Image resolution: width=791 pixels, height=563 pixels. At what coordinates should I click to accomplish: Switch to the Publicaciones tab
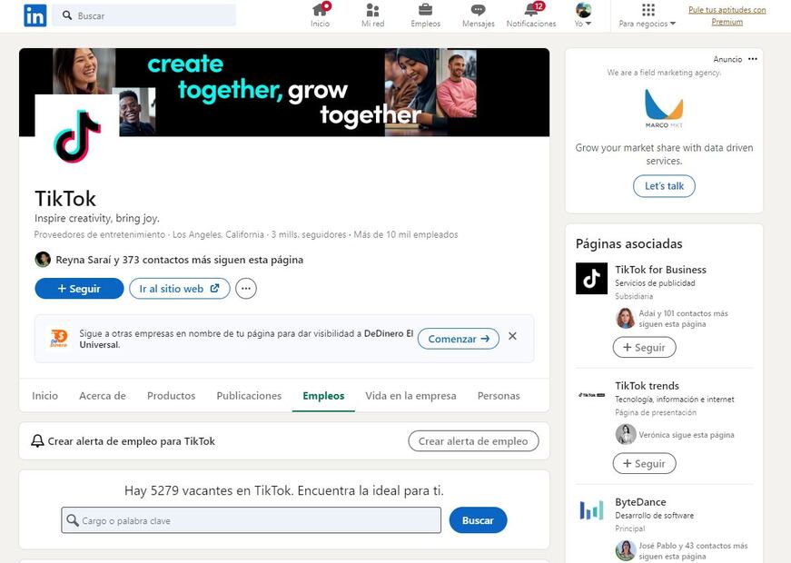pyautogui.click(x=249, y=396)
